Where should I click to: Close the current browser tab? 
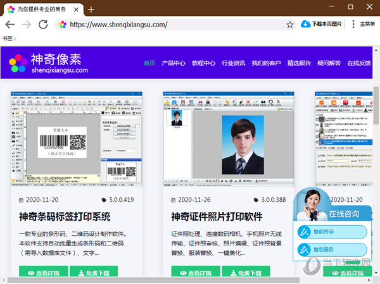[x=76, y=9]
